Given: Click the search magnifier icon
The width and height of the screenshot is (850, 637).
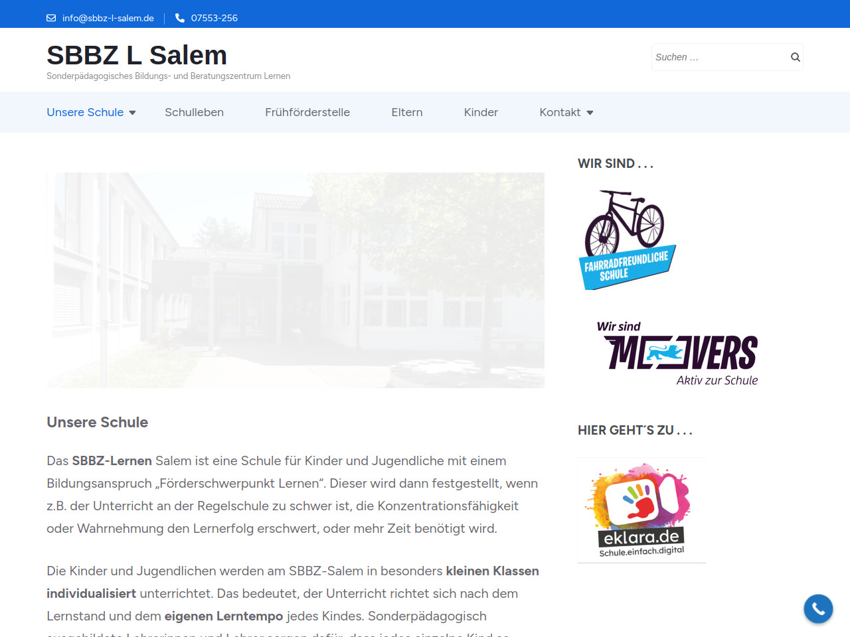Looking at the screenshot, I should tap(795, 57).
